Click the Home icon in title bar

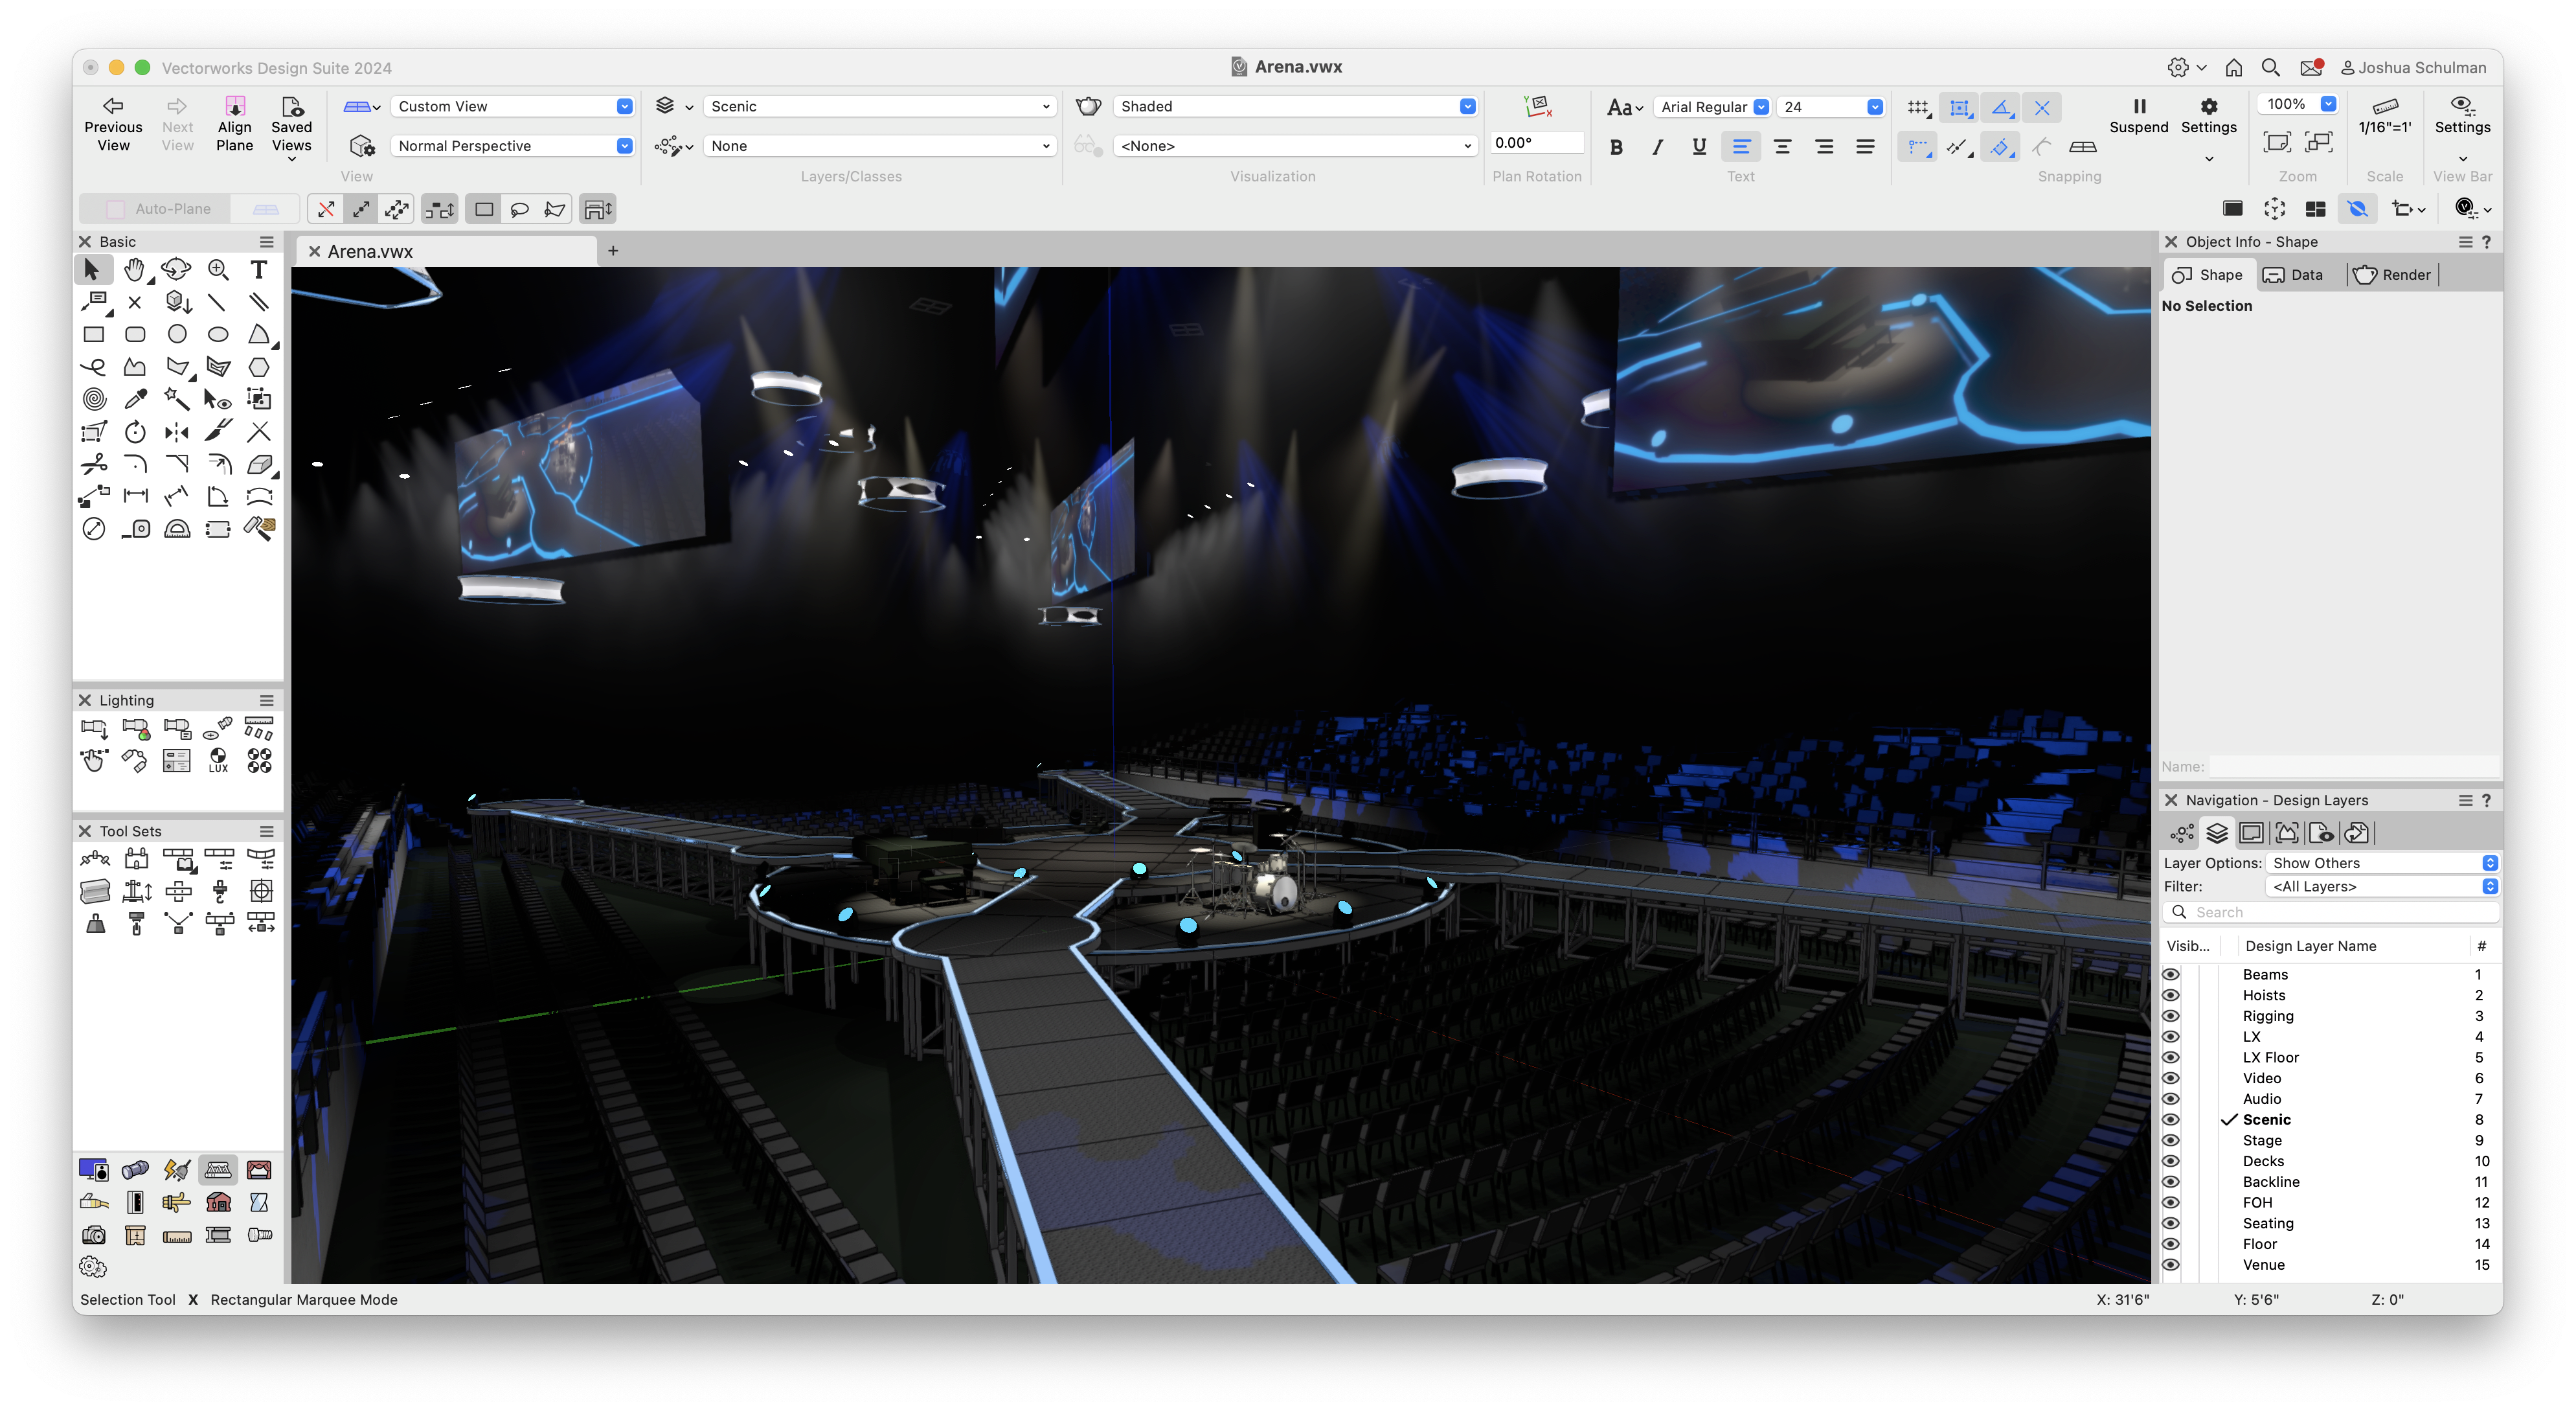pyautogui.click(x=2233, y=67)
